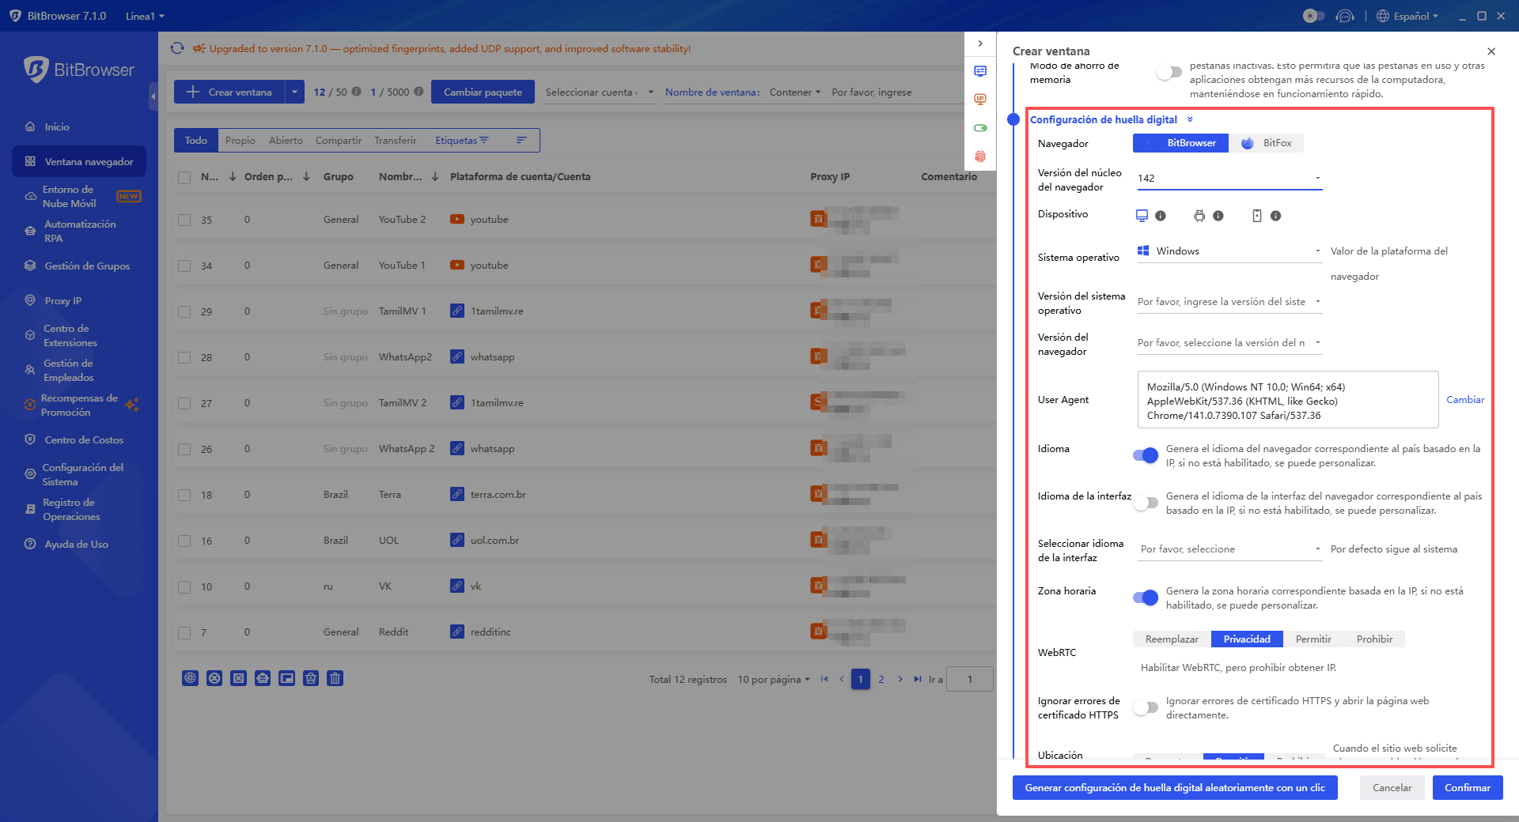Open Seleccionar cuenta dropdown
Screen dimensions: 1519x822
pos(600,92)
